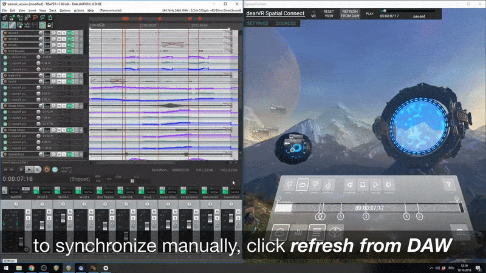Open Chrome from the taskbar
486x273 pixels.
(x=32, y=268)
